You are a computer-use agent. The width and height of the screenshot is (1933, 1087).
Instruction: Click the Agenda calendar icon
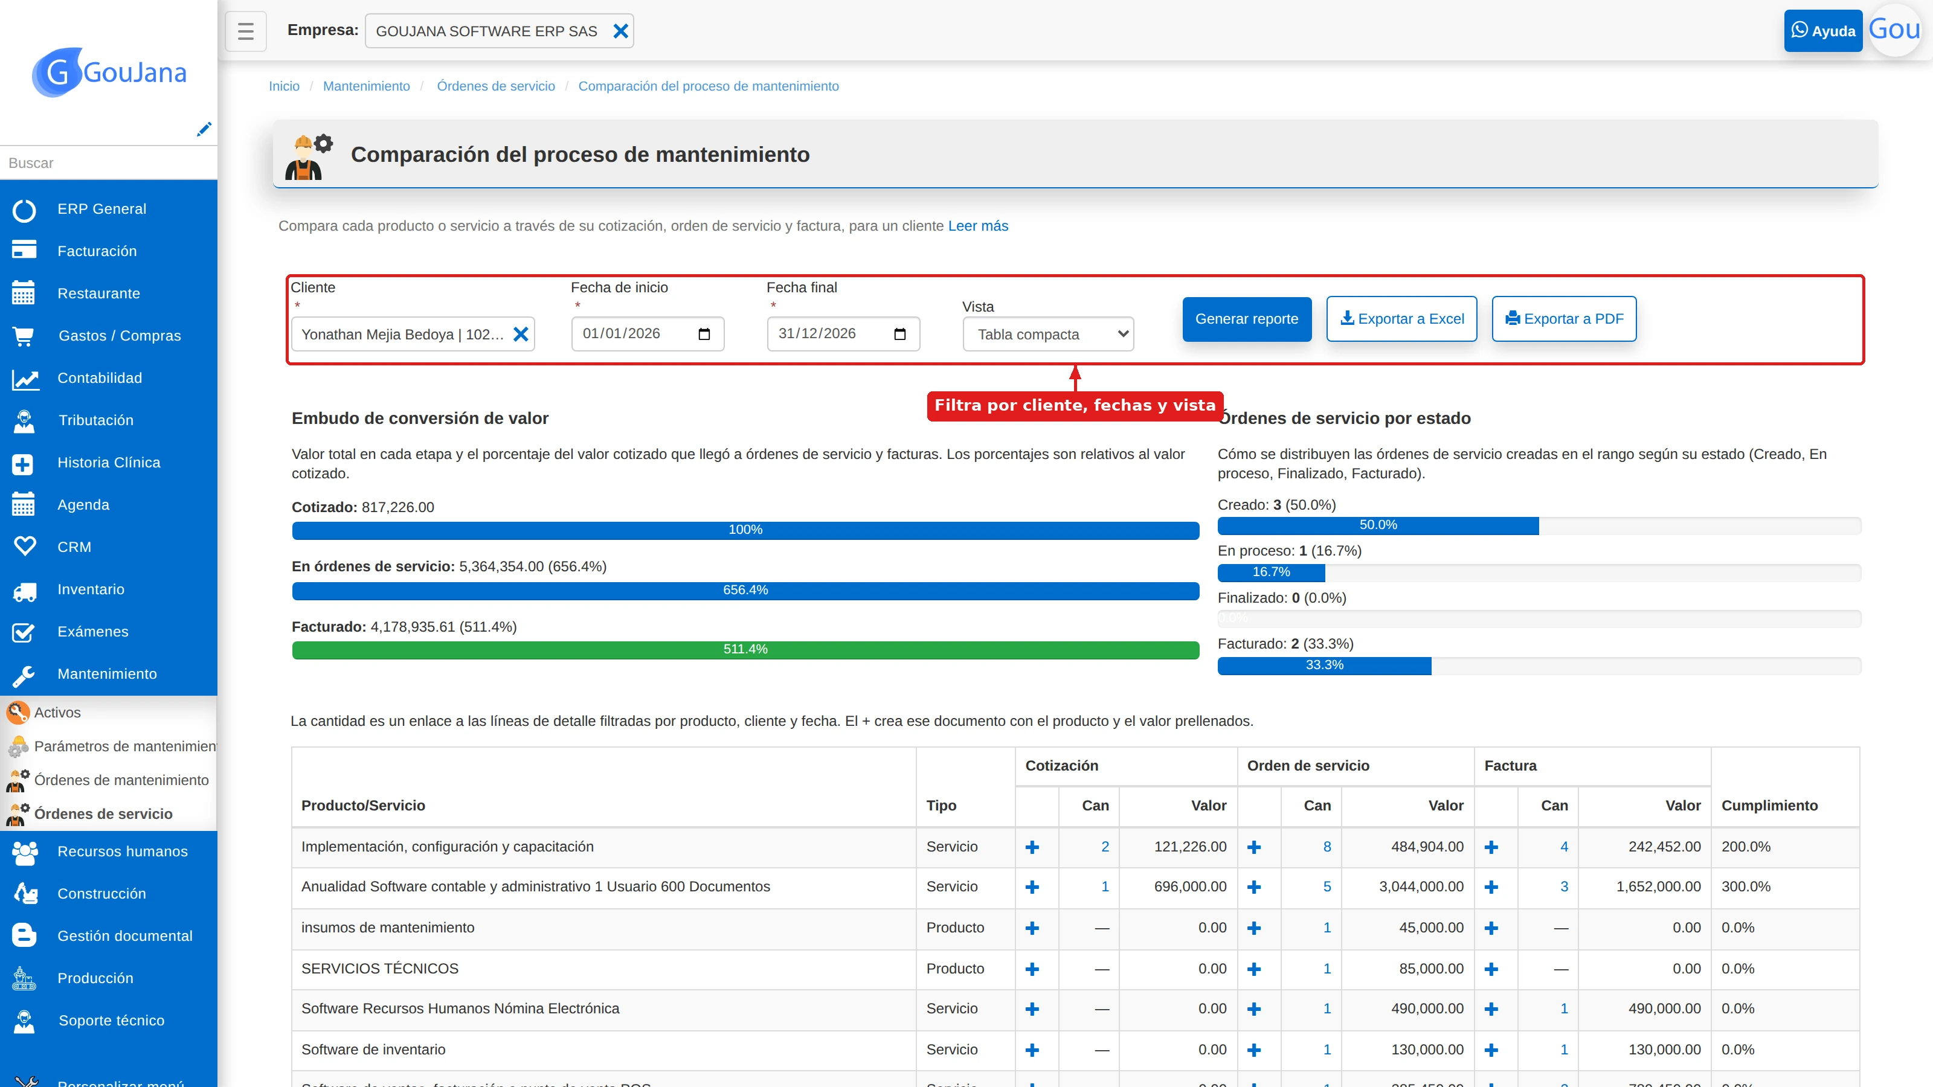[x=24, y=504]
